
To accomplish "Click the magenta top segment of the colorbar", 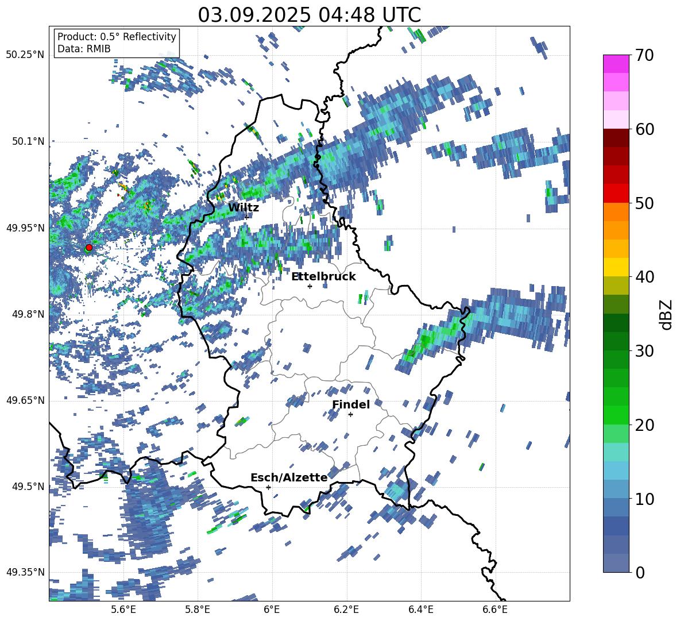I will point(616,64).
